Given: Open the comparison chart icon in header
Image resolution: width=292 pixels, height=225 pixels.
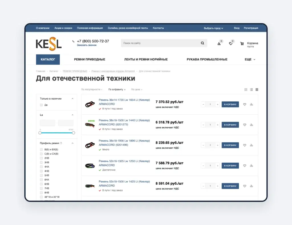Looking at the screenshot, I should pyautogui.click(x=219, y=44).
